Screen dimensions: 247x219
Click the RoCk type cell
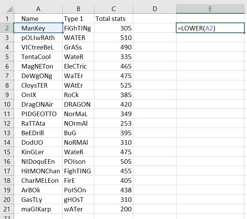pyautogui.click(x=78, y=95)
